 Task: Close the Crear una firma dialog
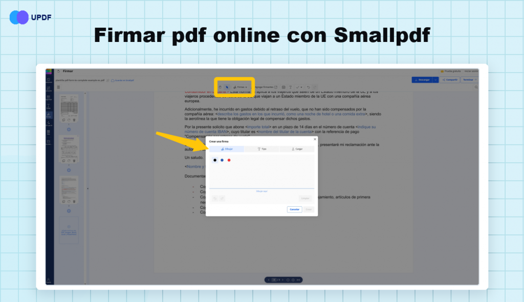coord(315,139)
